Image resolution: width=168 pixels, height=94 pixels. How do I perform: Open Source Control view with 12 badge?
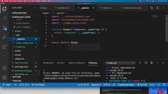click(x=4, y=28)
